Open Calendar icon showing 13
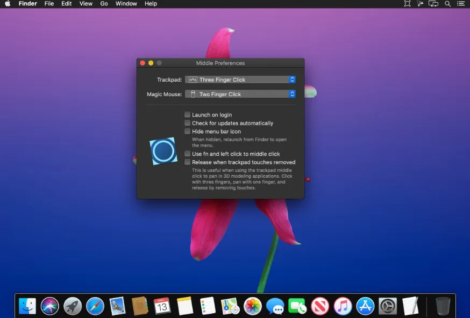 (162, 306)
